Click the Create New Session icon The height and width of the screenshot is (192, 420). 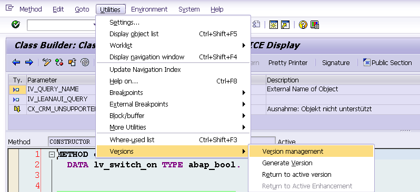tap(274, 25)
